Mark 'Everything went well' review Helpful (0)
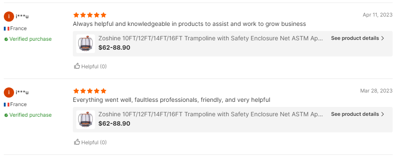Image resolution: width=402 pixels, height=157 pixels. pos(90,142)
